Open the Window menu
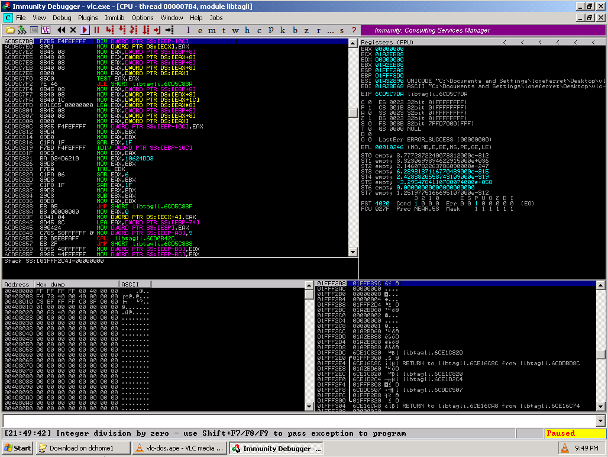The width and height of the screenshot is (608, 457). tap(172, 18)
